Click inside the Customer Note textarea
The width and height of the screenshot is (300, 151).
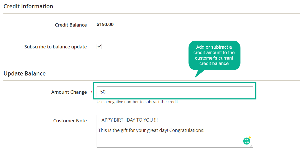tap(175, 131)
